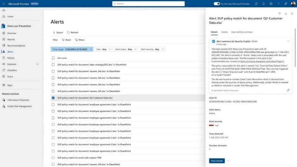Open the Alert status dropdown
The height and width of the screenshot is (167, 297).
tap(125, 49)
